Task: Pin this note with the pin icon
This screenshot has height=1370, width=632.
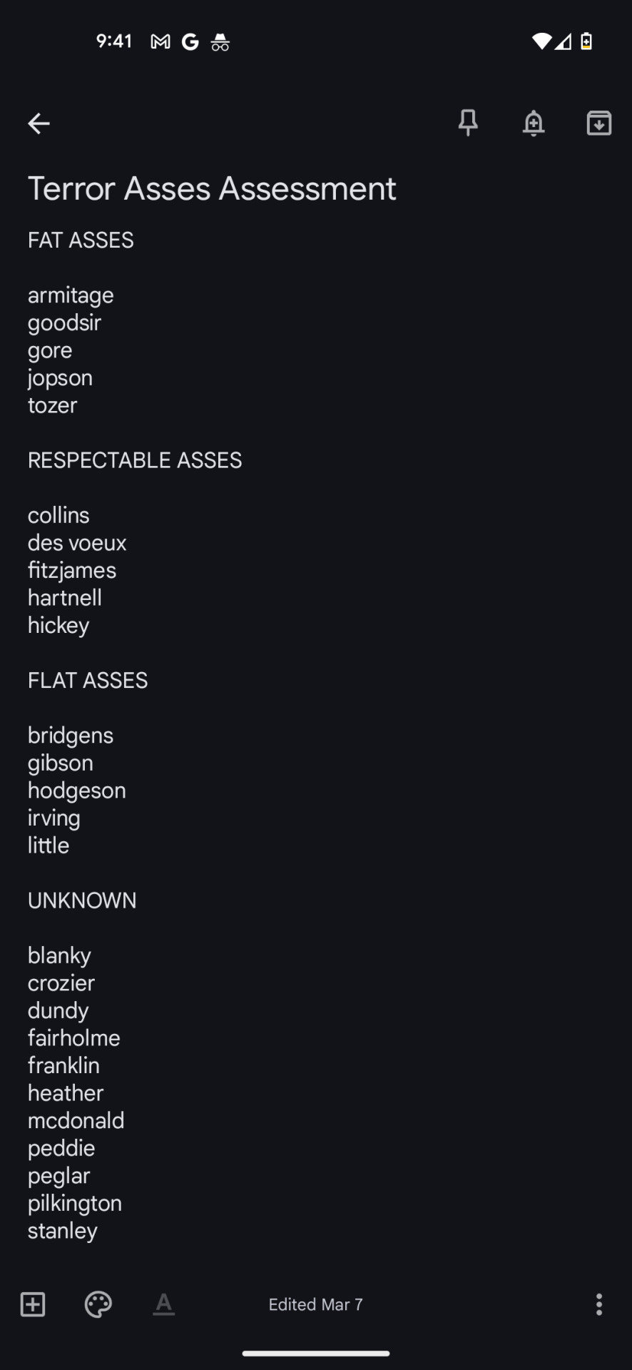Action: click(468, 123)
